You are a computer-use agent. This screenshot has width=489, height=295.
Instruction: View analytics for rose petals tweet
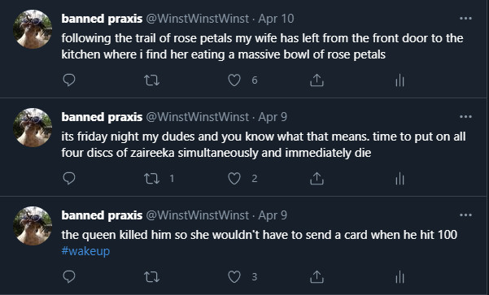point(399,80)
